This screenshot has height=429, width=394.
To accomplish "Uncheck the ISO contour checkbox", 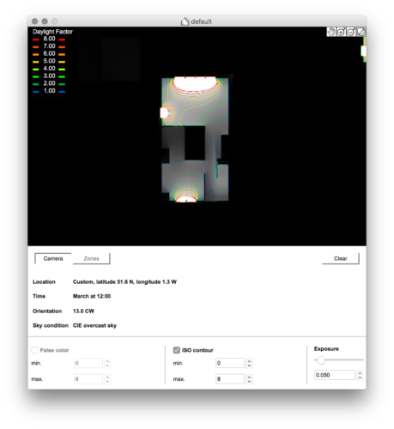I will coord(177,350).
